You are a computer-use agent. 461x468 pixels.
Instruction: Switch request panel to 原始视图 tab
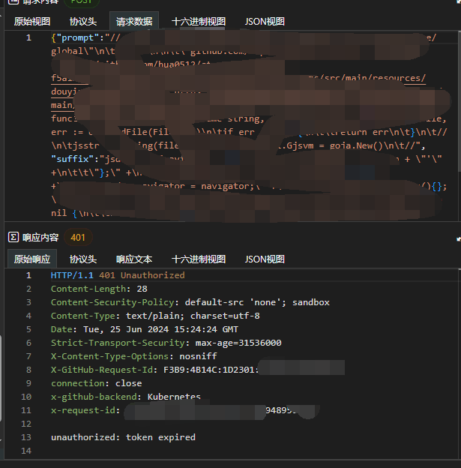(x=32, y=22)
